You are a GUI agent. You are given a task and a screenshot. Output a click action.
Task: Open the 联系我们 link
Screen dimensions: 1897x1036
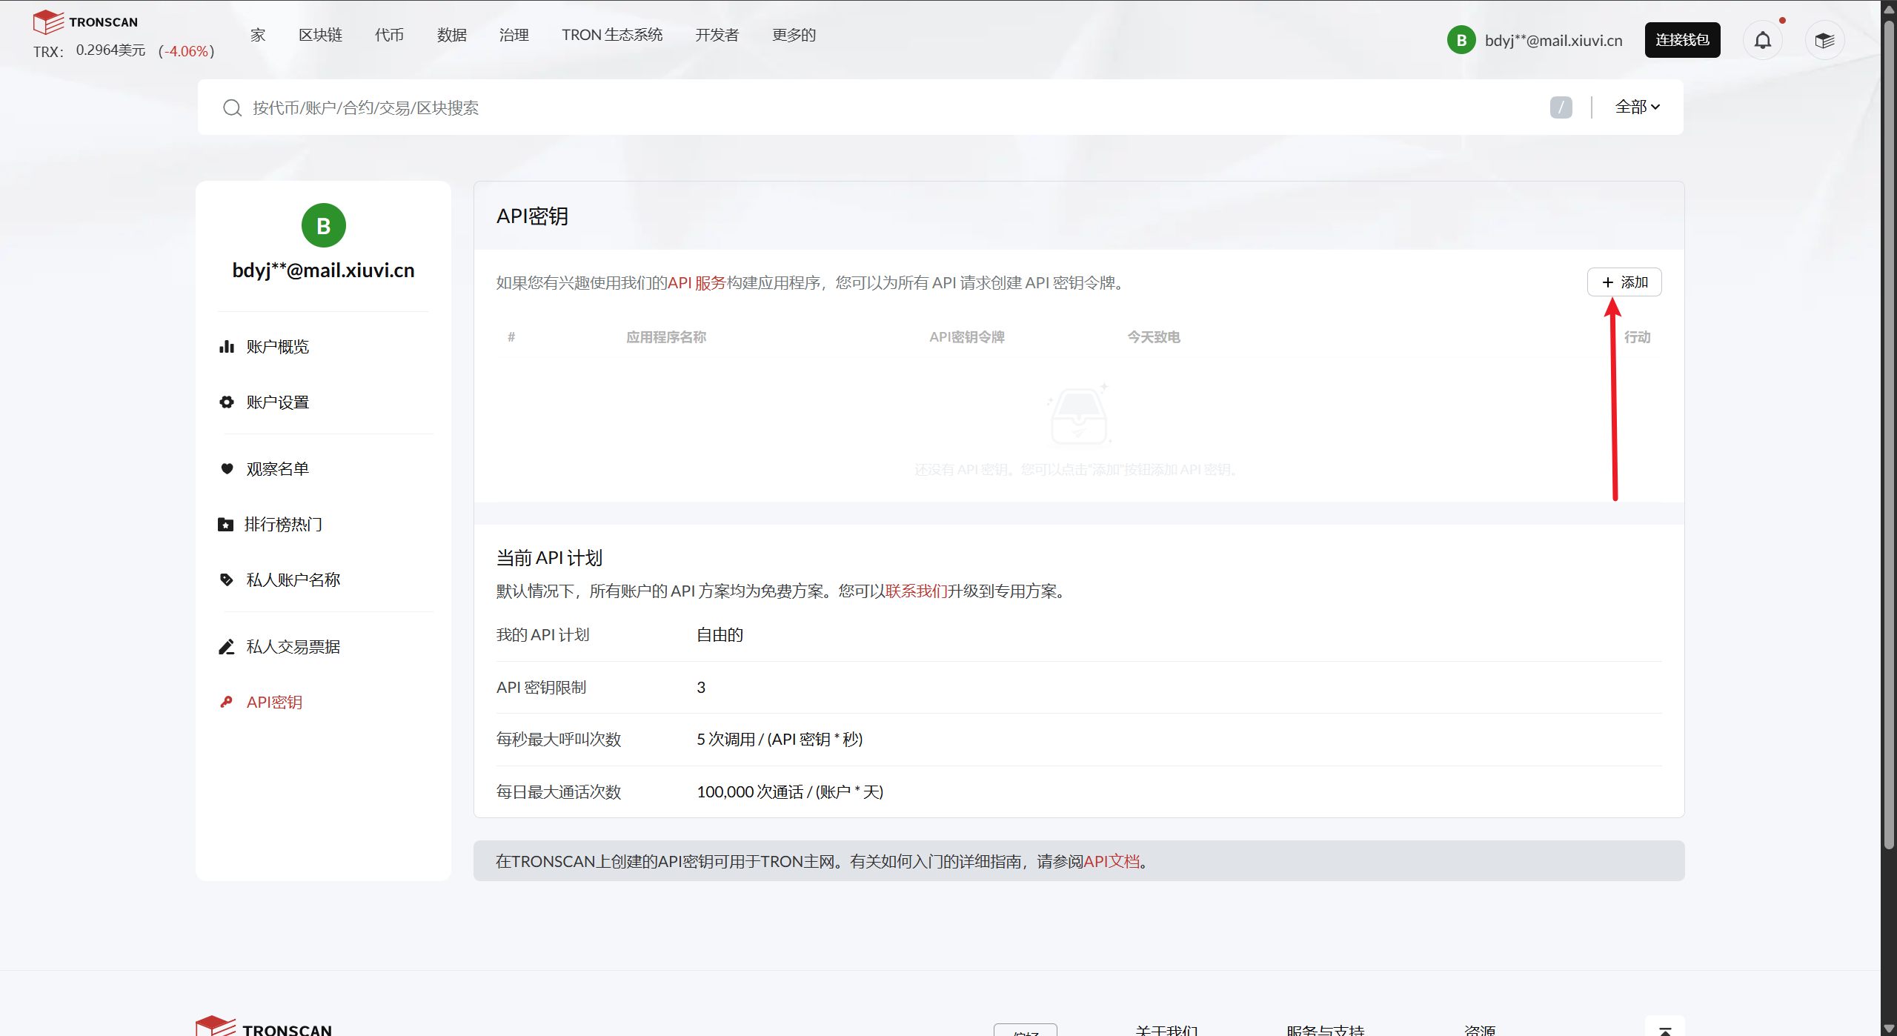pyautogui.click(x=916, y=591)
